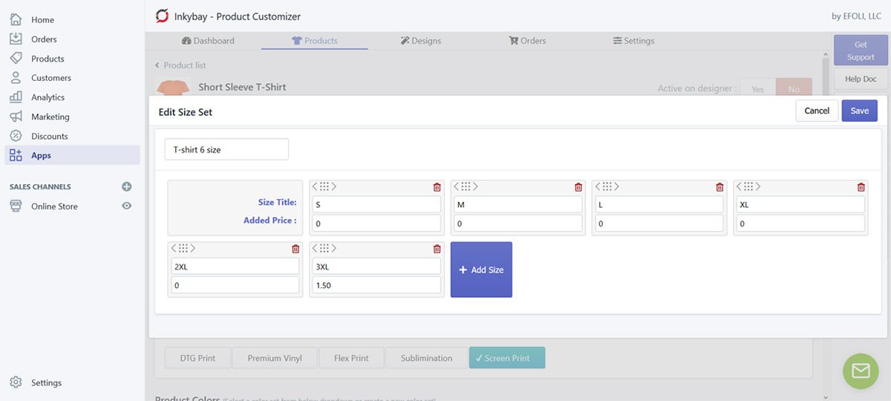Move the 2XL size right with its arrow
Screen dimensions: 891x401
192,248
